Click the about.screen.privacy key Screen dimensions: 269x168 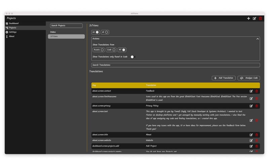pyautogui.click(x=102, y=106)
